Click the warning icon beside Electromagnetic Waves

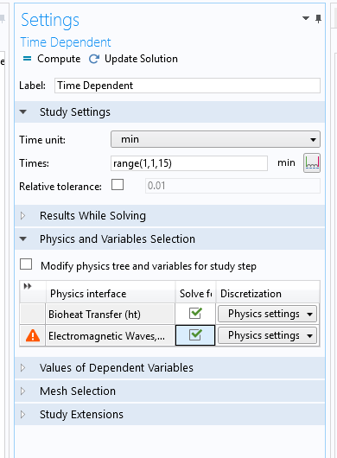click(33, 335)
